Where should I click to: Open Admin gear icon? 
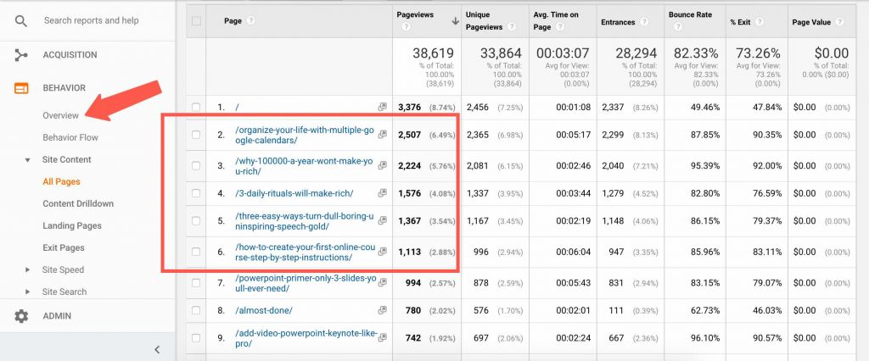[x=21, y=316]
